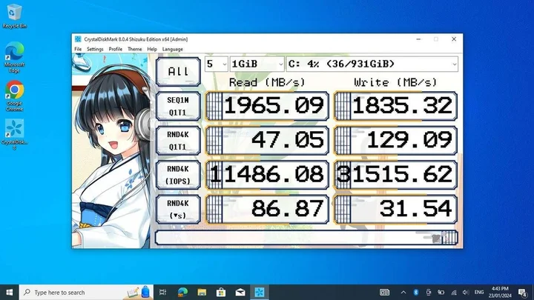534x300 pixels.
Task: Click the 1835.32 sequential write result
Action: [395, 106]
